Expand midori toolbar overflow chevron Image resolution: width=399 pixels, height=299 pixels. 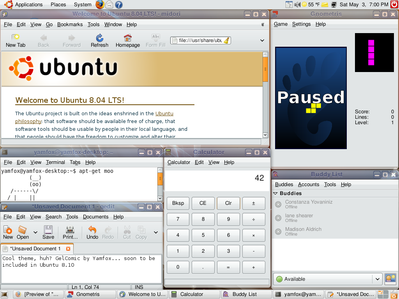point(262,40)
